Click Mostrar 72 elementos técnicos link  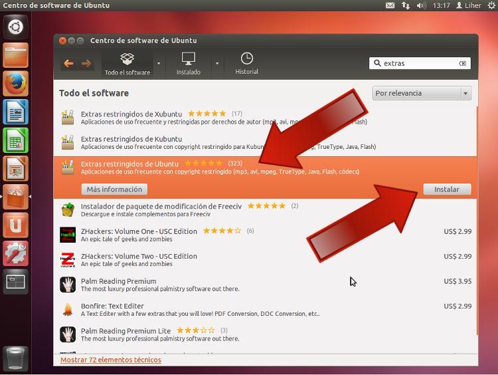point(111,360)
